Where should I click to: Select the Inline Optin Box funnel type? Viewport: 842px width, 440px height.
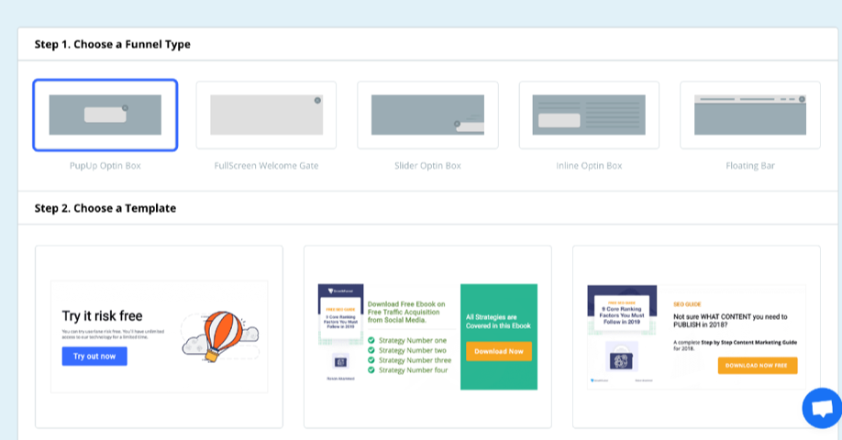pos(589,115)
